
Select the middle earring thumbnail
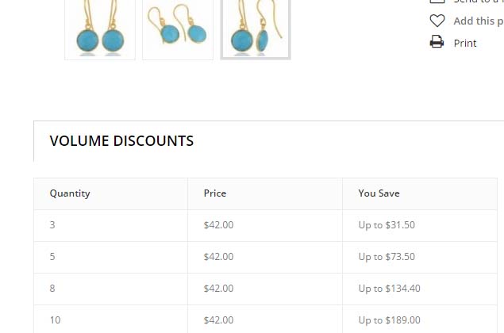[178, 29]
